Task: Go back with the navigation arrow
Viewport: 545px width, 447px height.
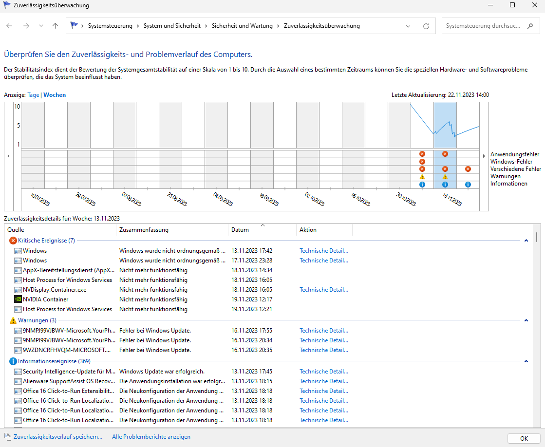Action: [x=9, y=26]
